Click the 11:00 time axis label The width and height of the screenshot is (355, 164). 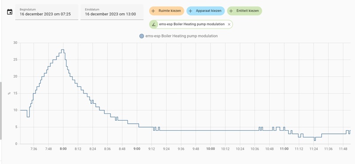(x=284, y=149)
